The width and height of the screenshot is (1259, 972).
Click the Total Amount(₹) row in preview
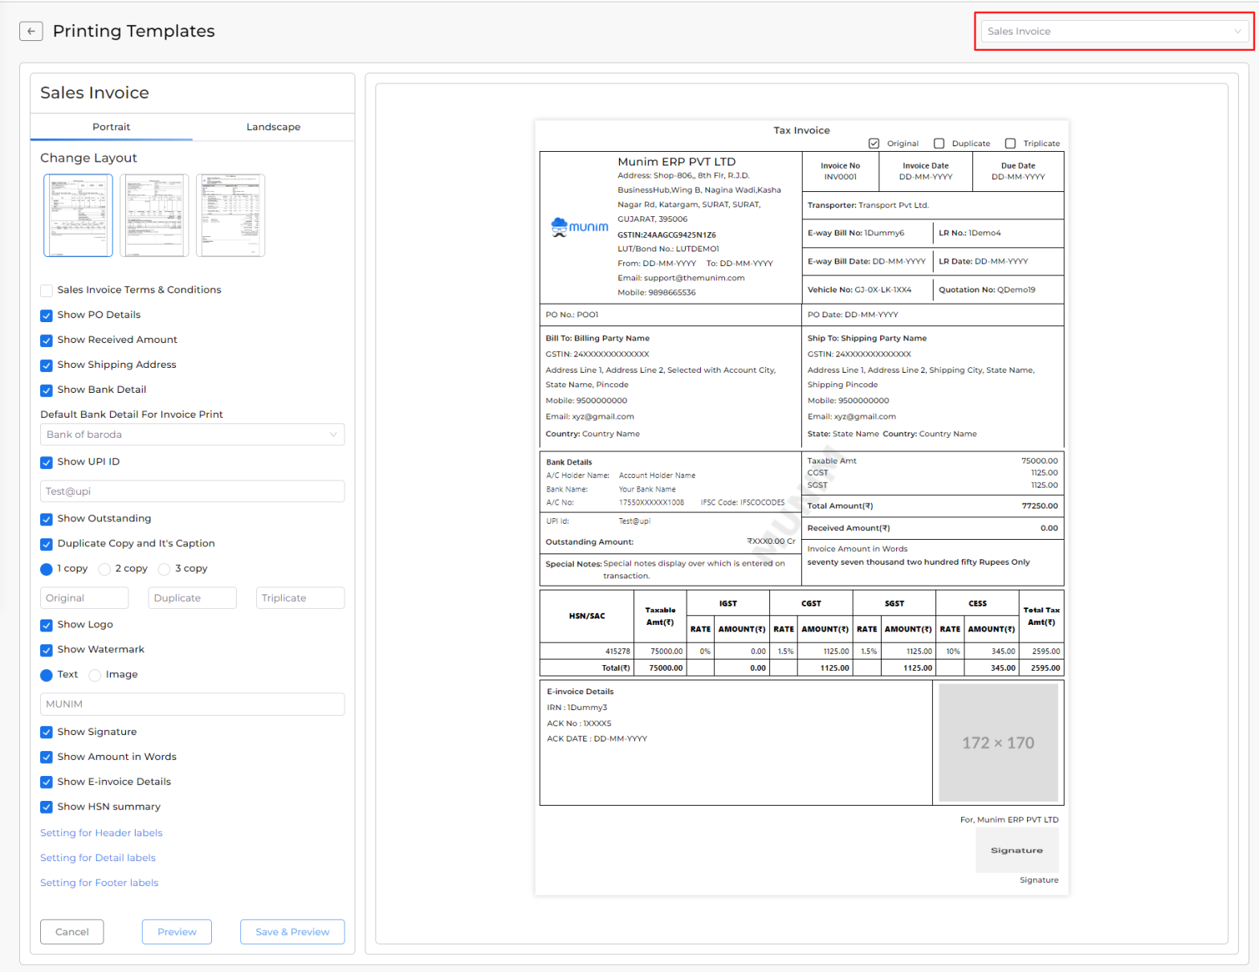pyautogui.click(x=932, y=506)
